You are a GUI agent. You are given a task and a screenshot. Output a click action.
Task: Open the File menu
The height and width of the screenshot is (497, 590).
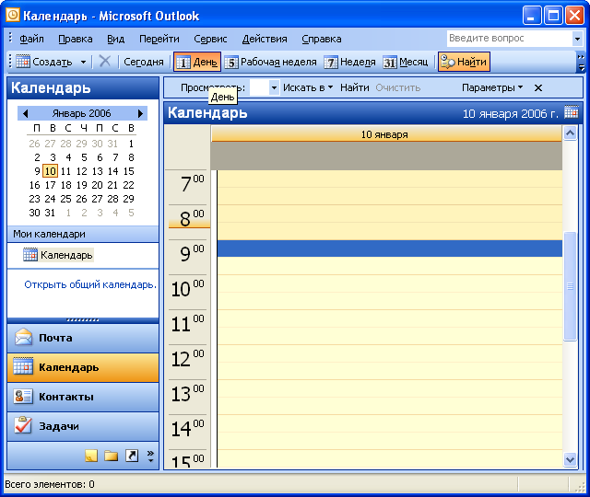click(31, 39)
